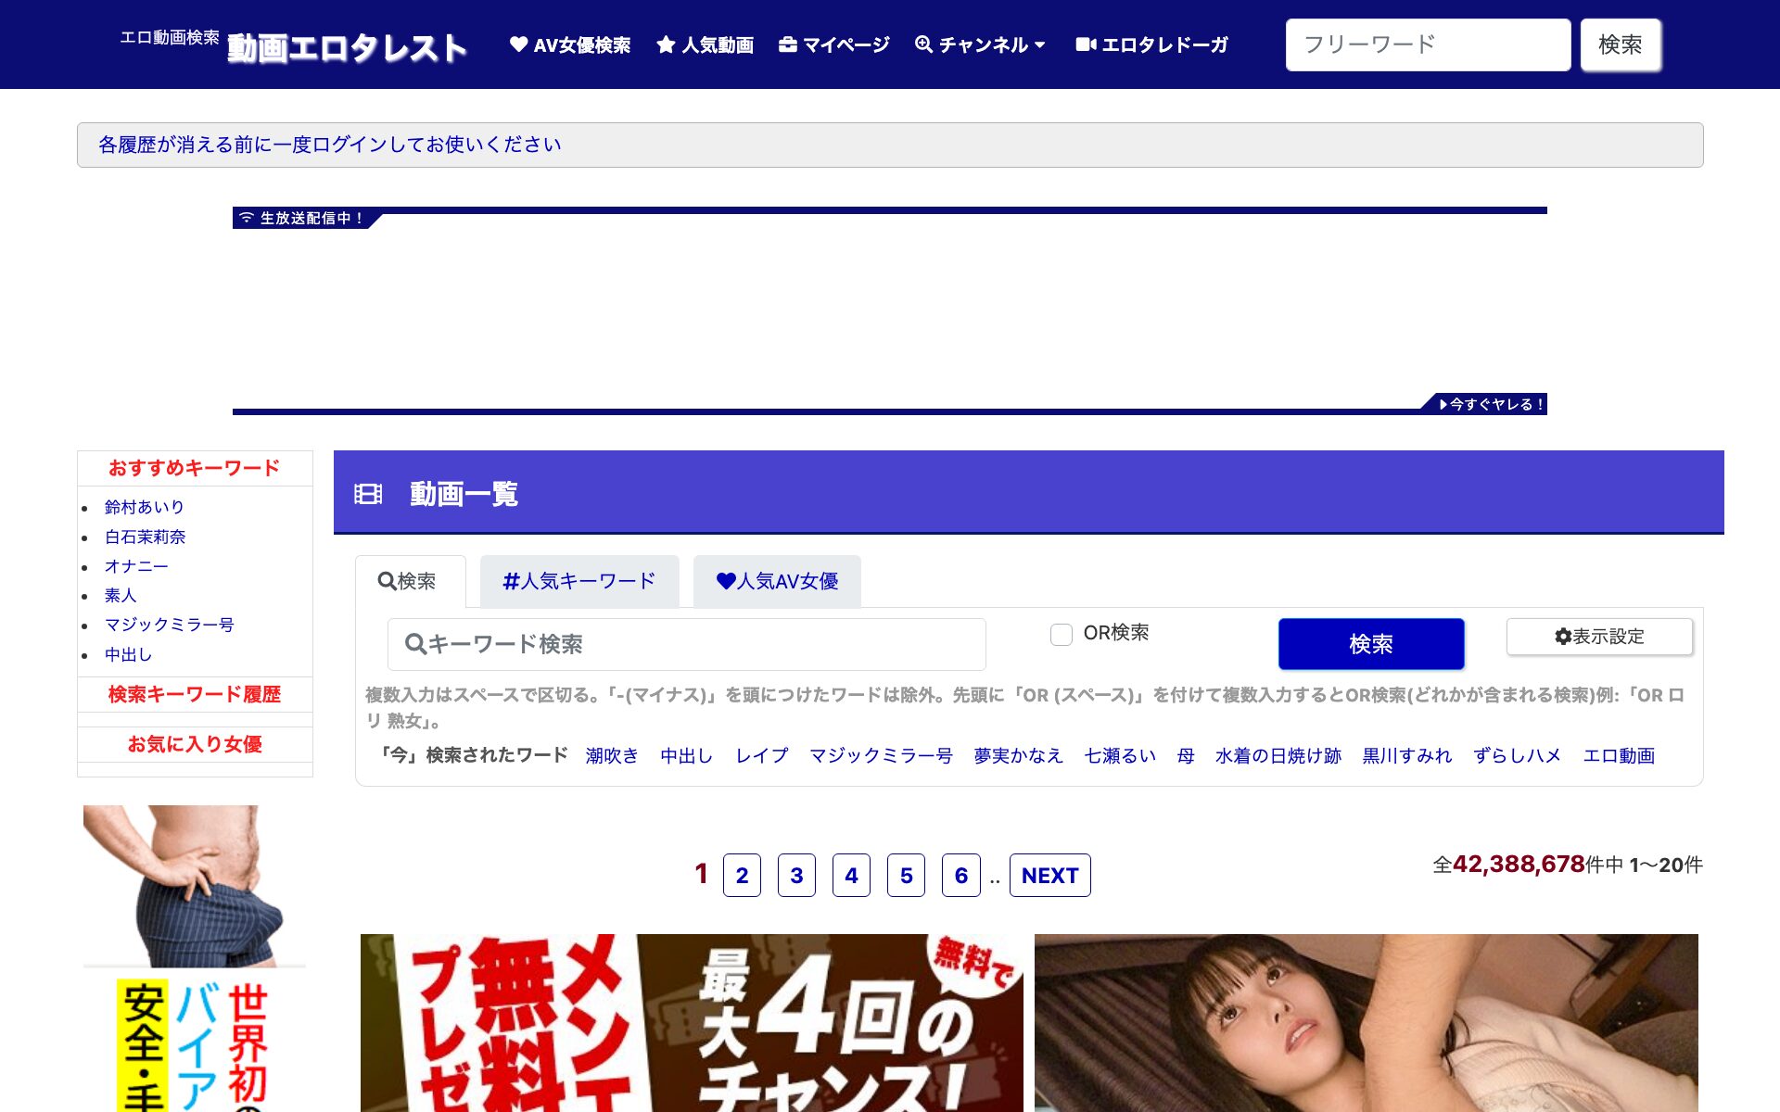The width and height of the screenshot is (1780, 1112).
Task: Go to page 5
Action: tap(906, 875)
